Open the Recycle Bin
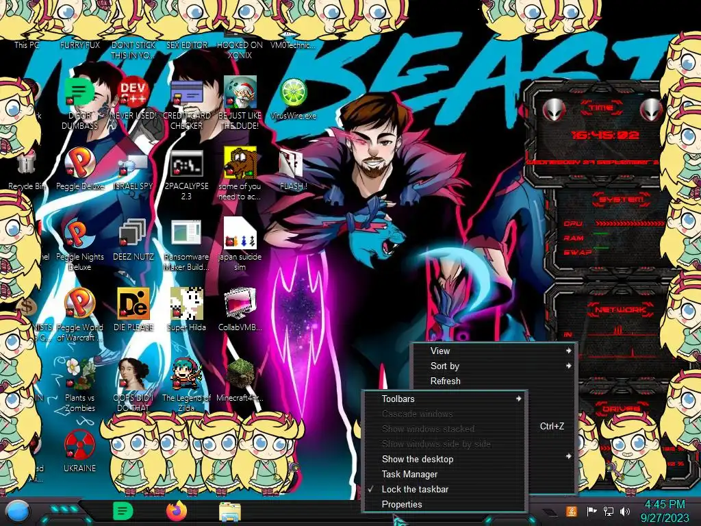 point(26,163)
